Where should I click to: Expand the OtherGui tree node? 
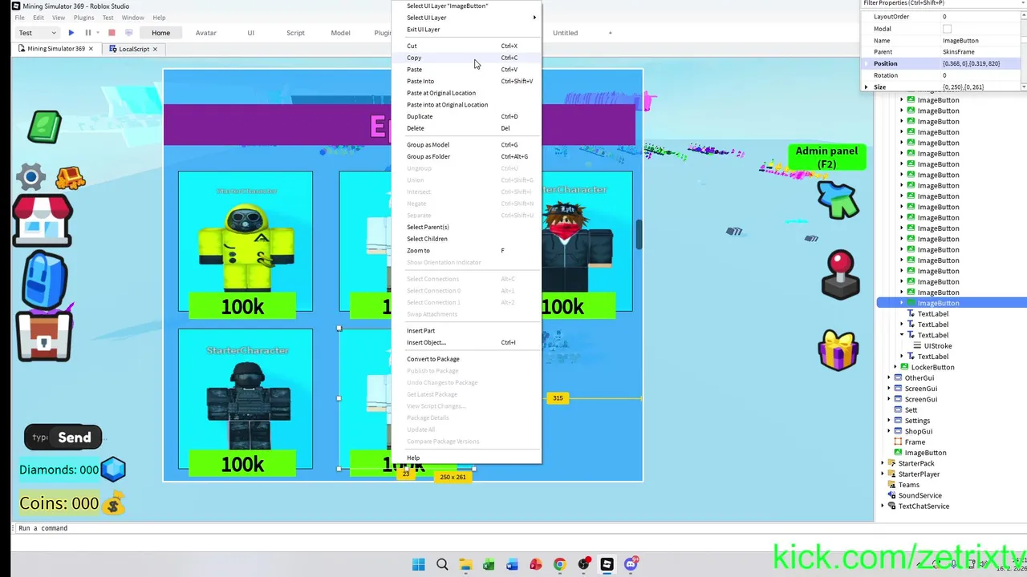click(x=889, y=377)
